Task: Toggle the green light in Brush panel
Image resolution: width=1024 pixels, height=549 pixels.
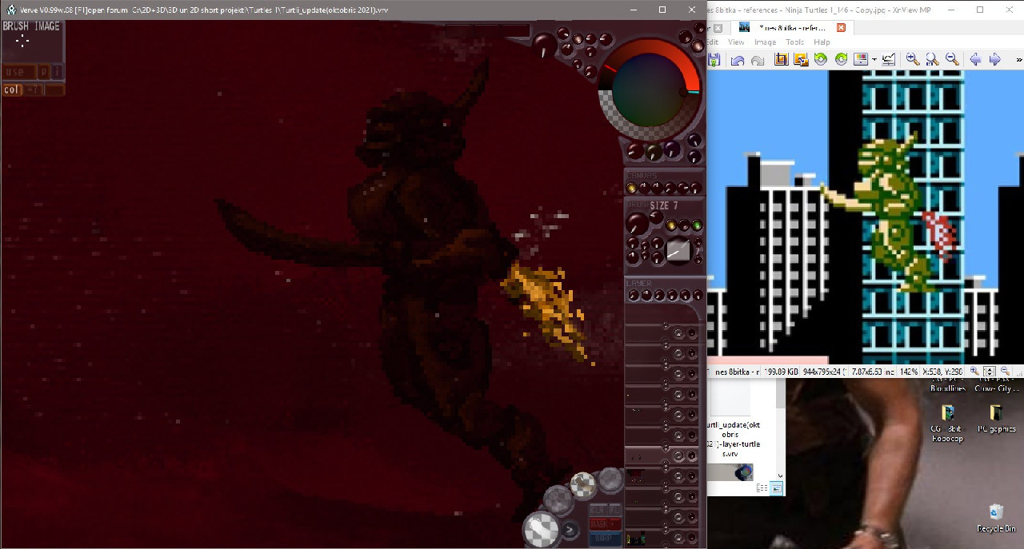Action: pyautogui.click(x=697, y=225)
